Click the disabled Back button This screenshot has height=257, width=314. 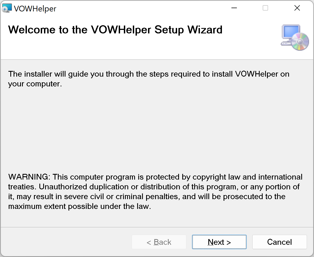tap(159, 242)
